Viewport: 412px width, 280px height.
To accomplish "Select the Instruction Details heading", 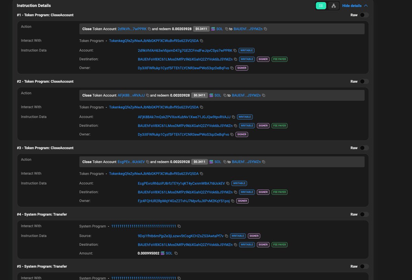I will click(x=34, y=6).
